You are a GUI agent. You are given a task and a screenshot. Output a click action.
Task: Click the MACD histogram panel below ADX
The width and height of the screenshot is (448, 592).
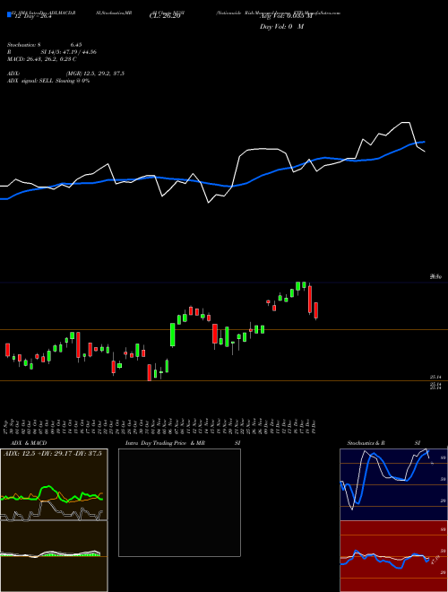(54, 556)
